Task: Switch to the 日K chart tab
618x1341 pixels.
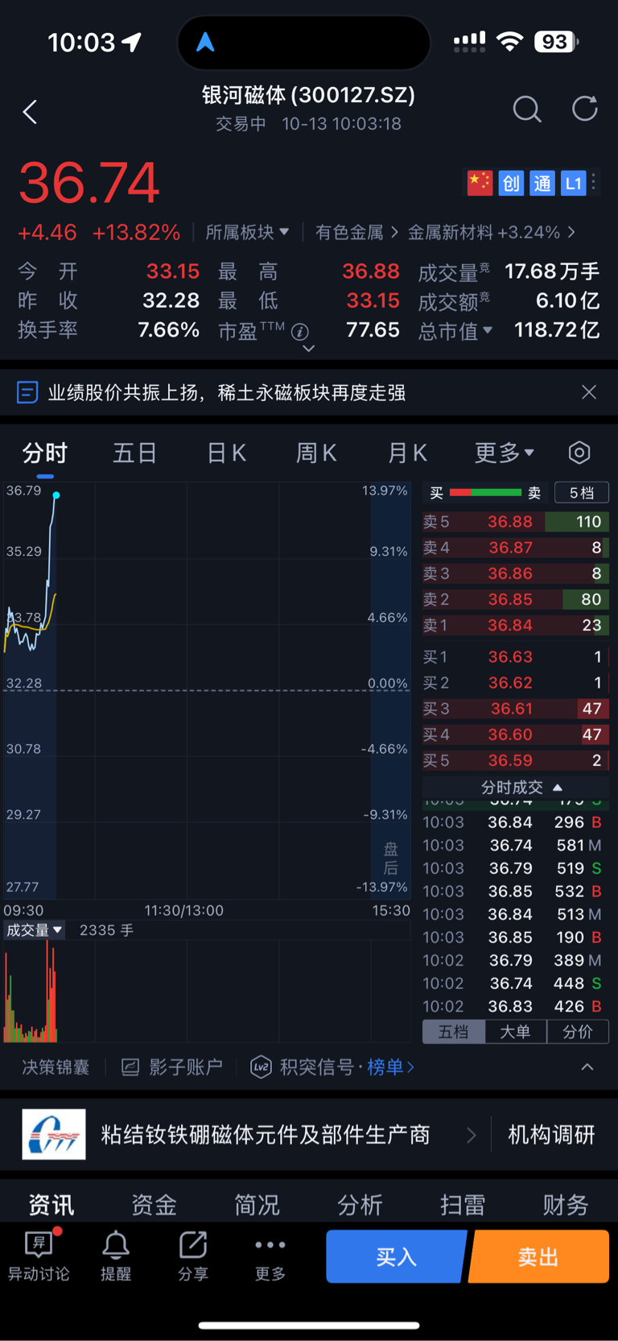Action: 226,453
